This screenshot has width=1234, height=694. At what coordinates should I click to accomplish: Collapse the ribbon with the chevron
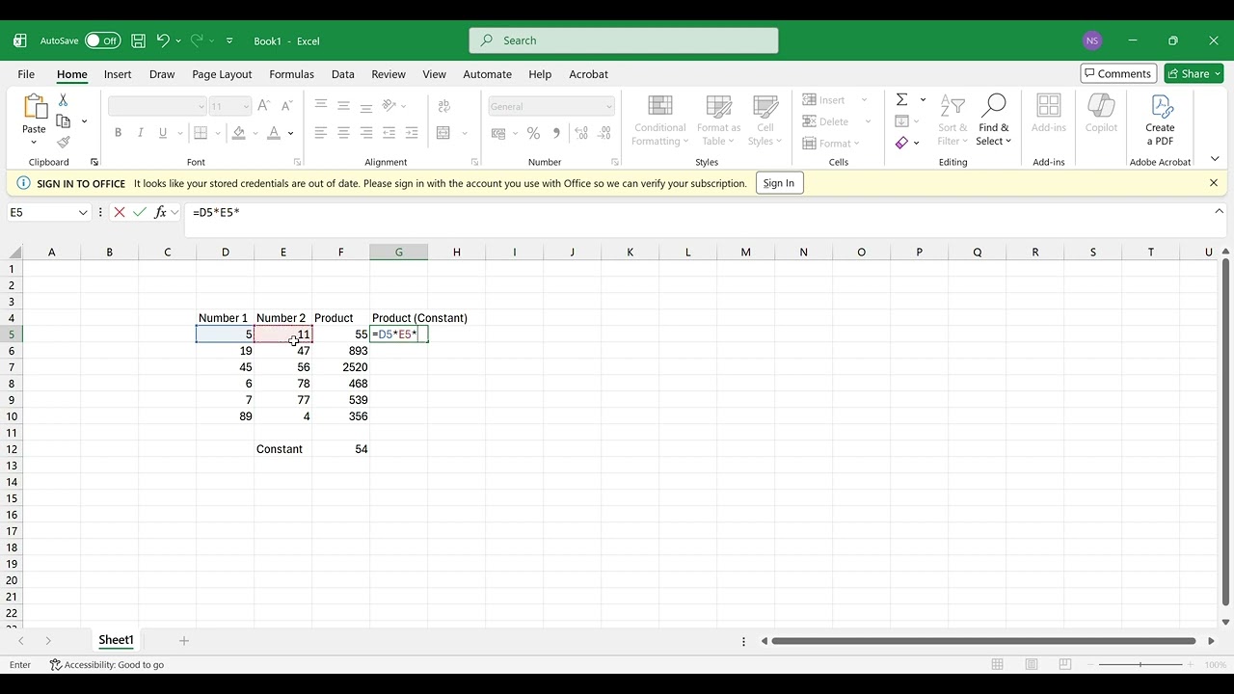(x=1215, y=159)
